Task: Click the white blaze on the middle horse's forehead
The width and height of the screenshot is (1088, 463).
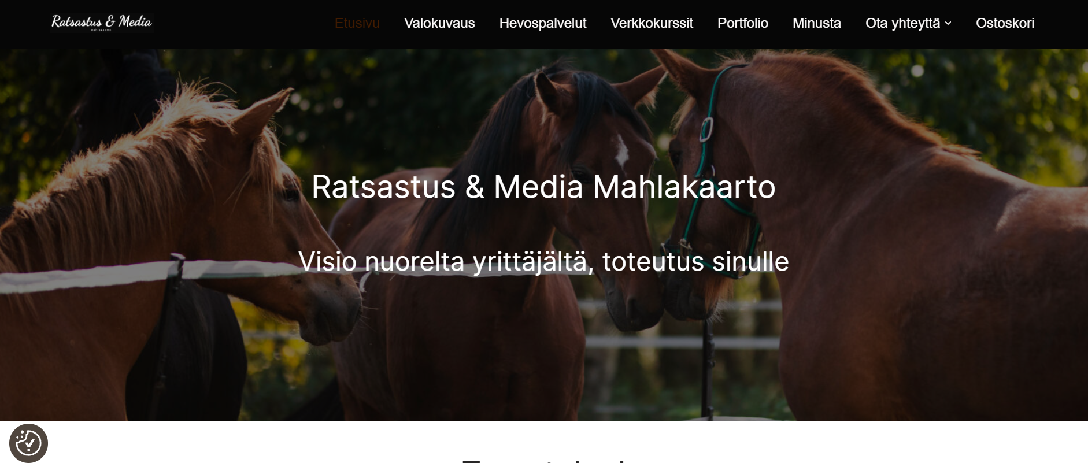Action: (621, 150)
